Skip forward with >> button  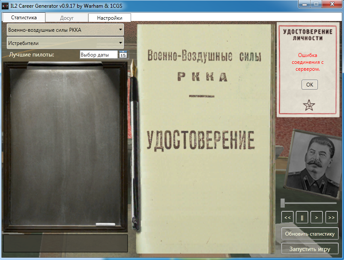pyautogui.click(x=331, y=218)
